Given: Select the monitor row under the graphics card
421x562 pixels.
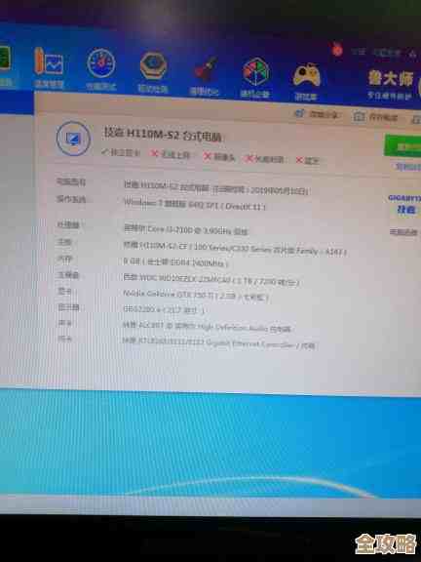Looking at the screenshot, I should click(x=164, y=309).
